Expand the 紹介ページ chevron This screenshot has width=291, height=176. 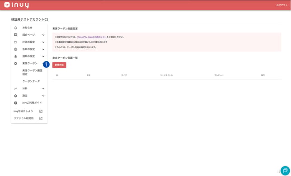point(43,35)
